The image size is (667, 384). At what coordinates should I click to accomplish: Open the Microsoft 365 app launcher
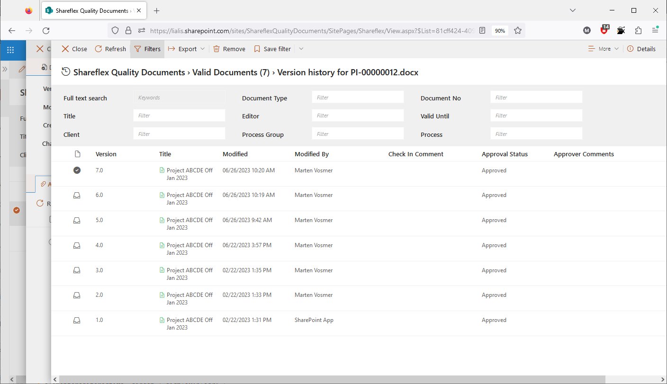point(10,49)
